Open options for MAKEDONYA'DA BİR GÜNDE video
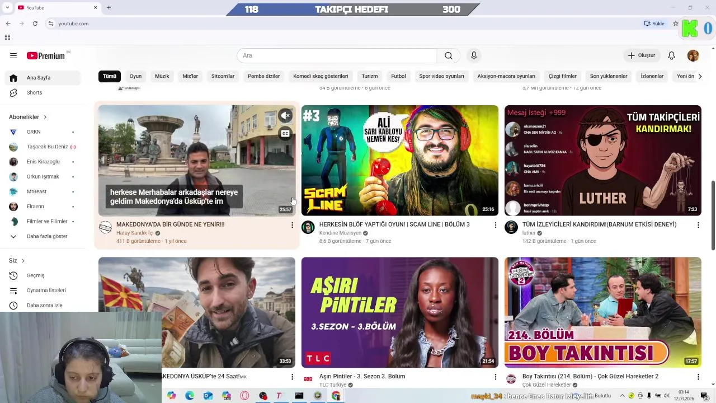 point(292,225)
